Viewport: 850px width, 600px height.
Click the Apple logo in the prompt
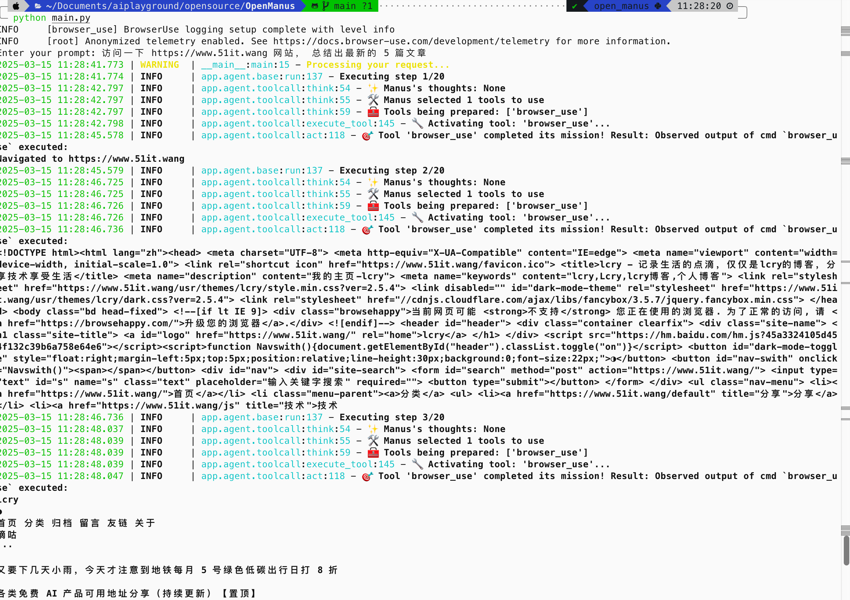point(16,6)
